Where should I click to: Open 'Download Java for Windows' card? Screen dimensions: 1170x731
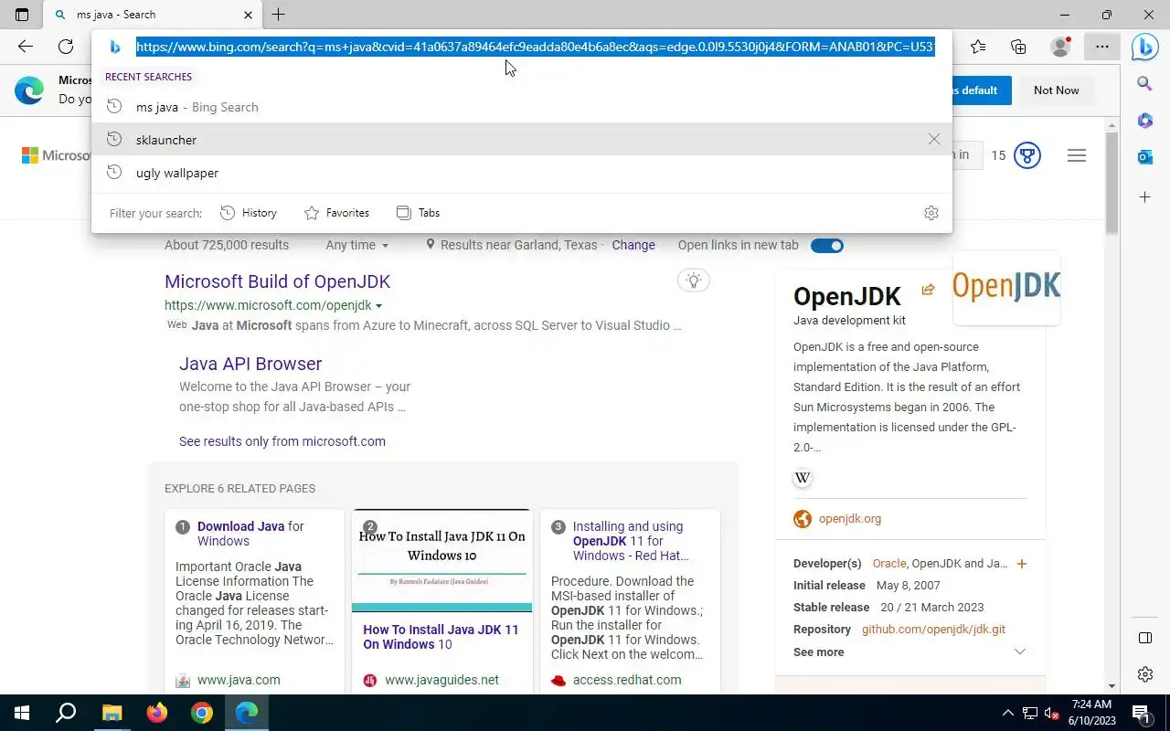click(250, 534)
